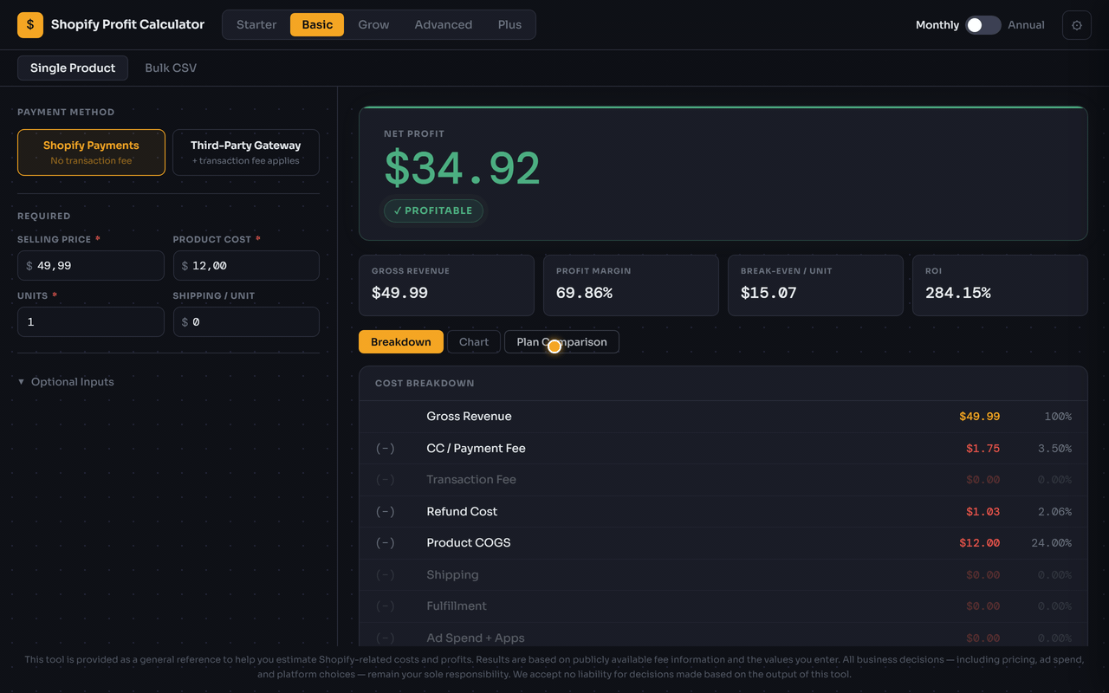Click the Shipping / Unit input field
Viewport: 1109px width, 693px height.
point(246,322)
